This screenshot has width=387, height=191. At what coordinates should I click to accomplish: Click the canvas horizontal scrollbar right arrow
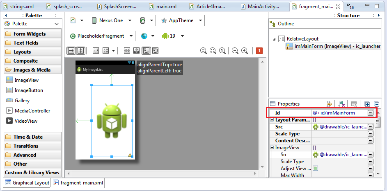coord(256,173)
